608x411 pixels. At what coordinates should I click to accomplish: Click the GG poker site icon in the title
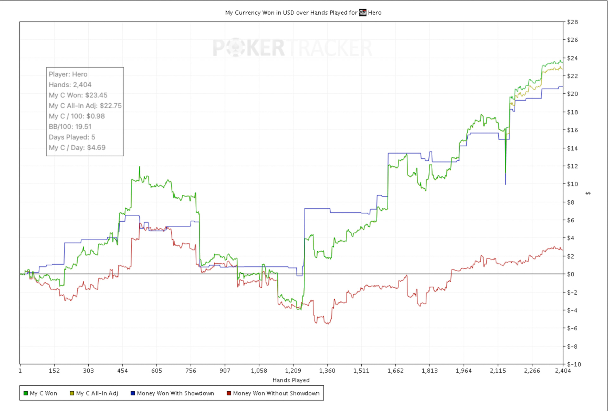(363, 13)
